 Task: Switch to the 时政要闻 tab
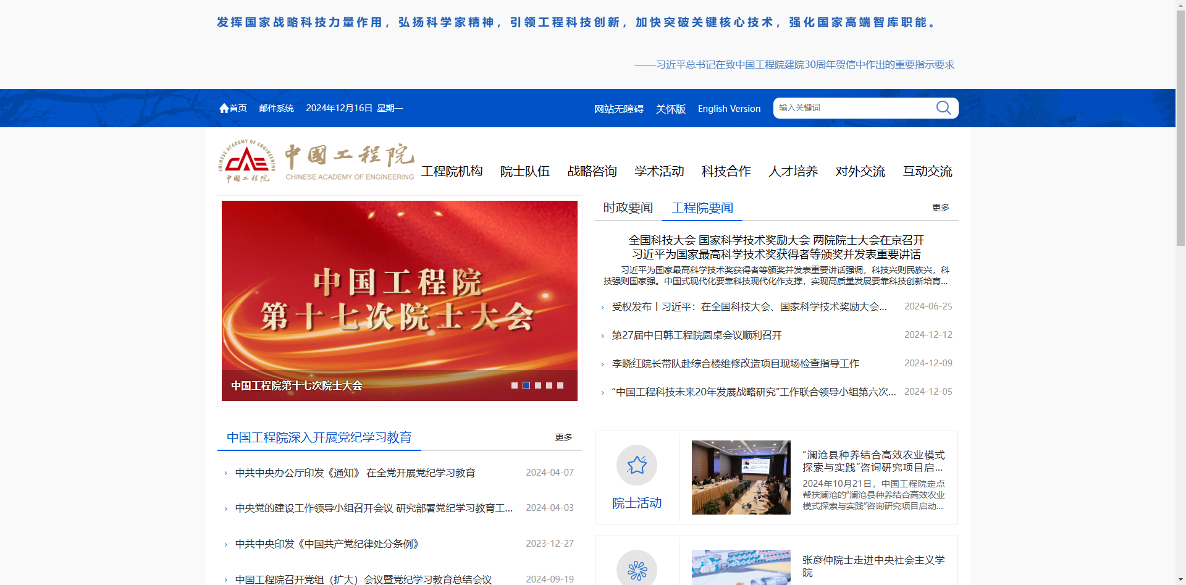point(628,208)
